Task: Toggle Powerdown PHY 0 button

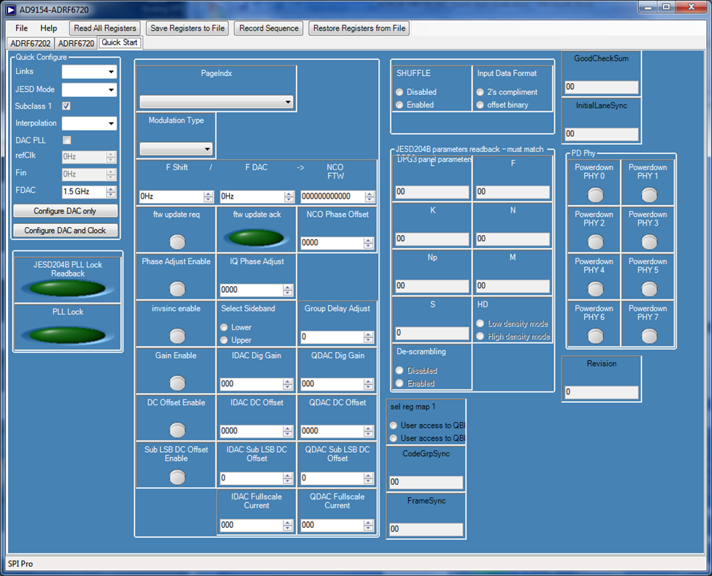Action: [595, 194]
